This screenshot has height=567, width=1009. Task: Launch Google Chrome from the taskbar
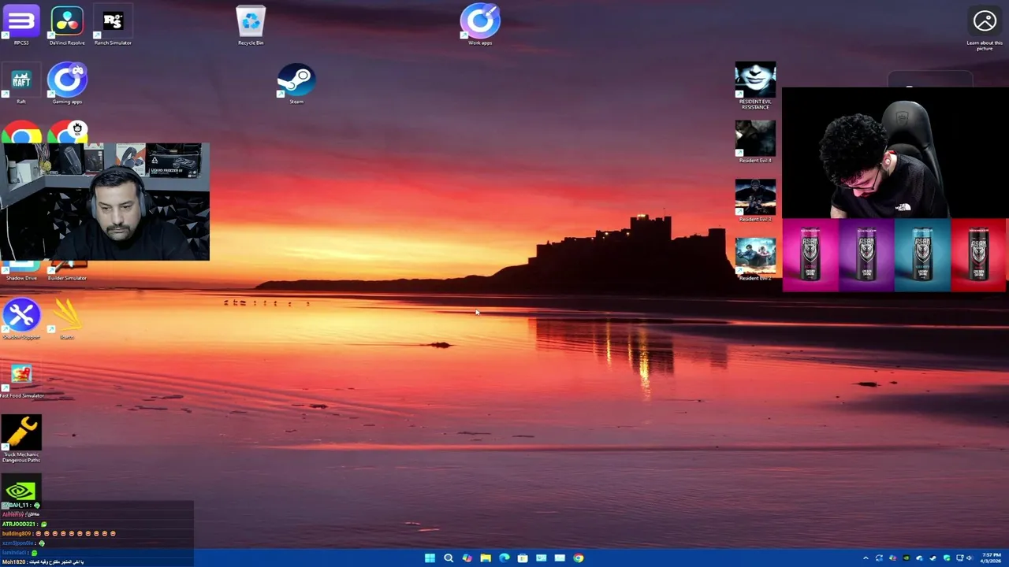579,558
